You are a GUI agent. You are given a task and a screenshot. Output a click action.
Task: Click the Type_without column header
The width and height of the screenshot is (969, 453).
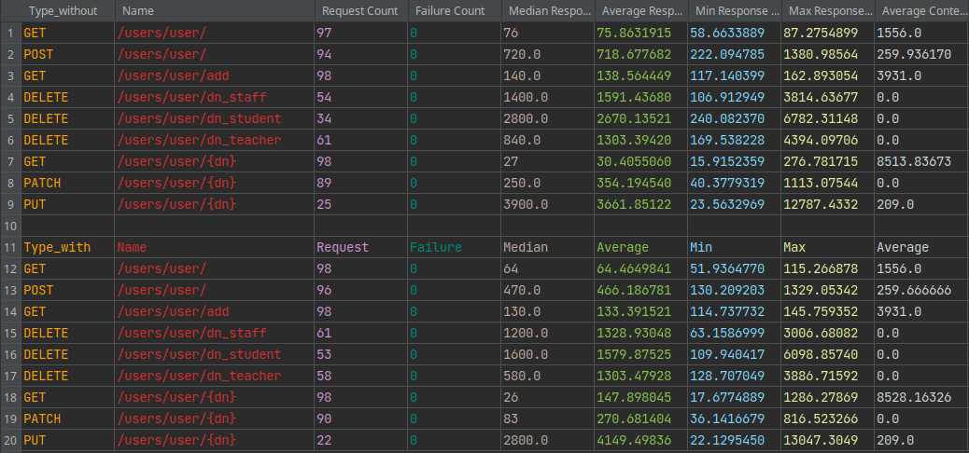pos(59,11)
